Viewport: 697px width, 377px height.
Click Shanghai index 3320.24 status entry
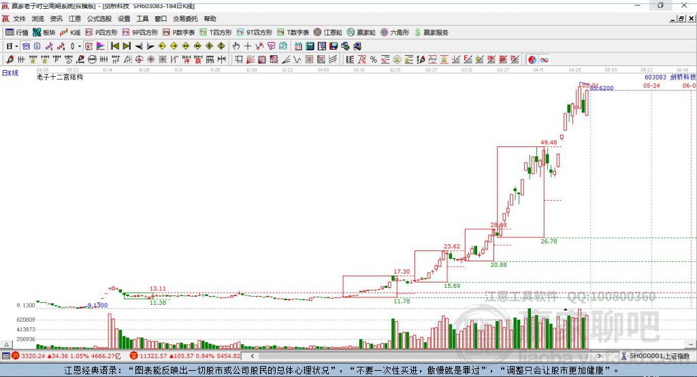pos(66,356)
